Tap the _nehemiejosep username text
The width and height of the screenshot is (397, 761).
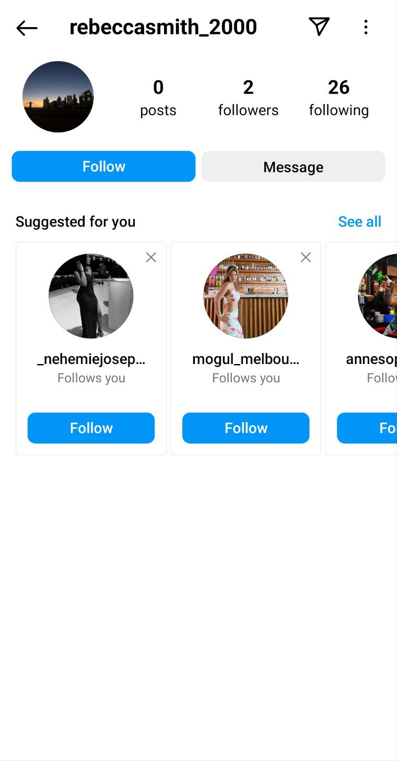click(x=91, y=359)
